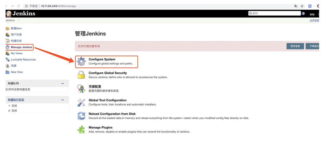Click the Jenkins header title
Screen dimensions: 321x144
pyautogui.click(x=24, y=14)
